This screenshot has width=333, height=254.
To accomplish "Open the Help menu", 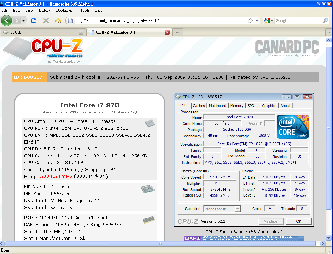I will click(x=98, y=10).
